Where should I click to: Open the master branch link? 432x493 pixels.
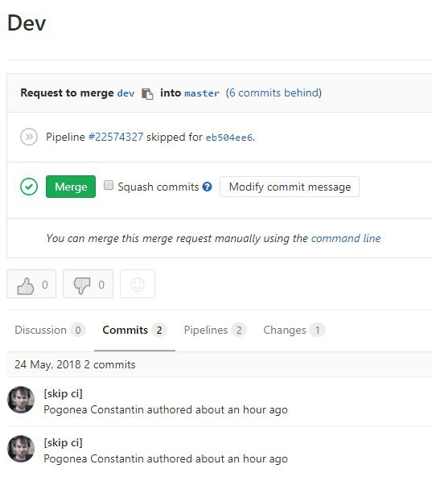pyautogui.click(x=202, y=93)
